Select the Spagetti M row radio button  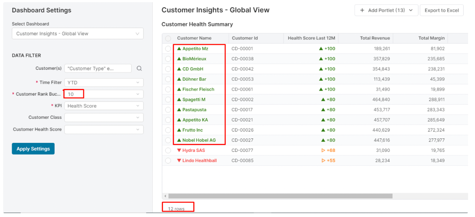tap(168, 100)
